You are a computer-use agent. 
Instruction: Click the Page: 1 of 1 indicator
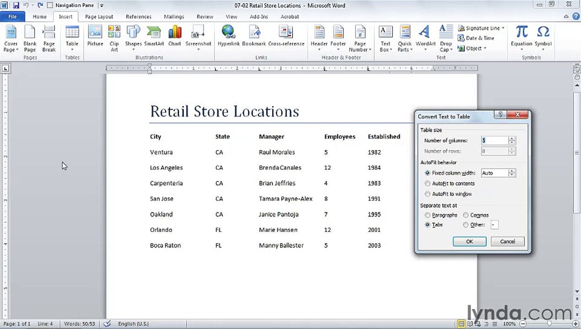(x=17, y=324)
